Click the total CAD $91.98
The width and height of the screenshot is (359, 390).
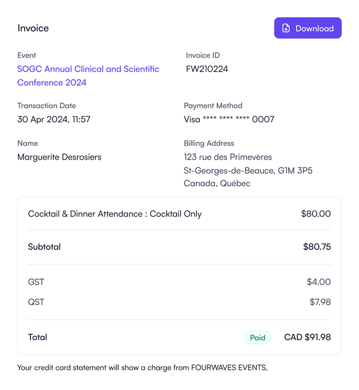click(x=307, y=337)
